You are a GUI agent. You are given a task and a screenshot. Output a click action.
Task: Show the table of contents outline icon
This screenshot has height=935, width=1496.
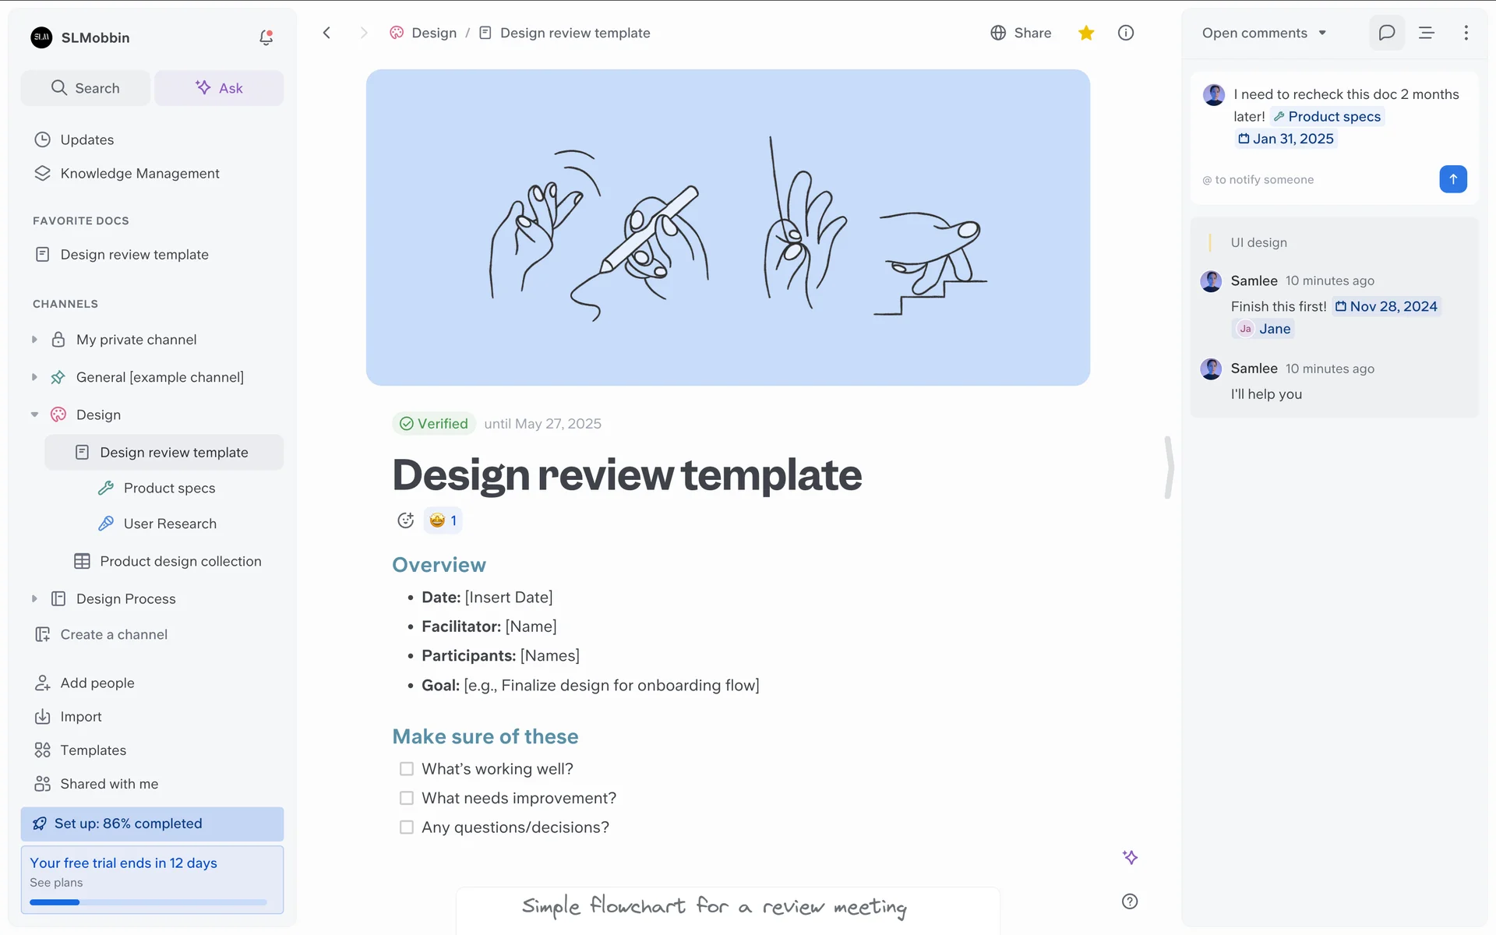1426,33
